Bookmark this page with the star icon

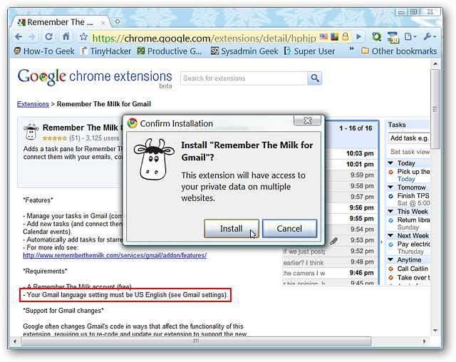click(83, 36)
